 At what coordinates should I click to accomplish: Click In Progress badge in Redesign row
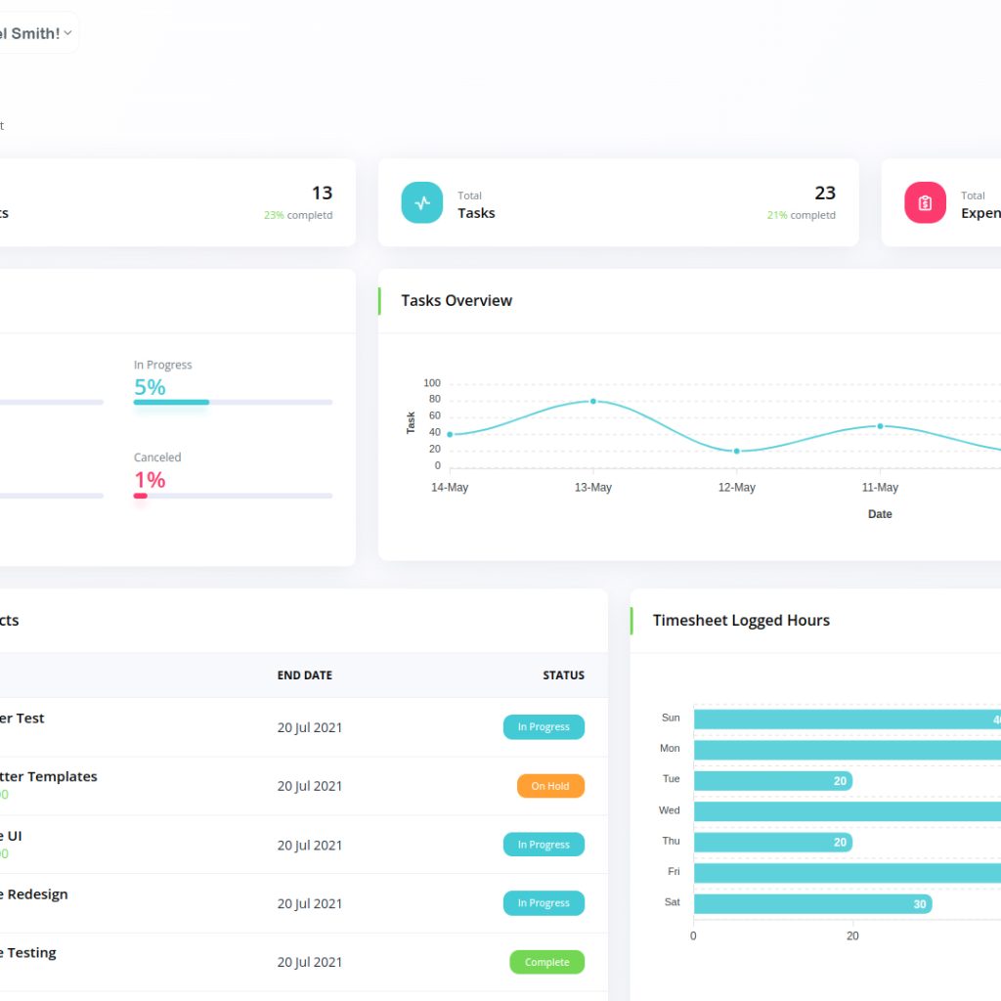[544, 903]
